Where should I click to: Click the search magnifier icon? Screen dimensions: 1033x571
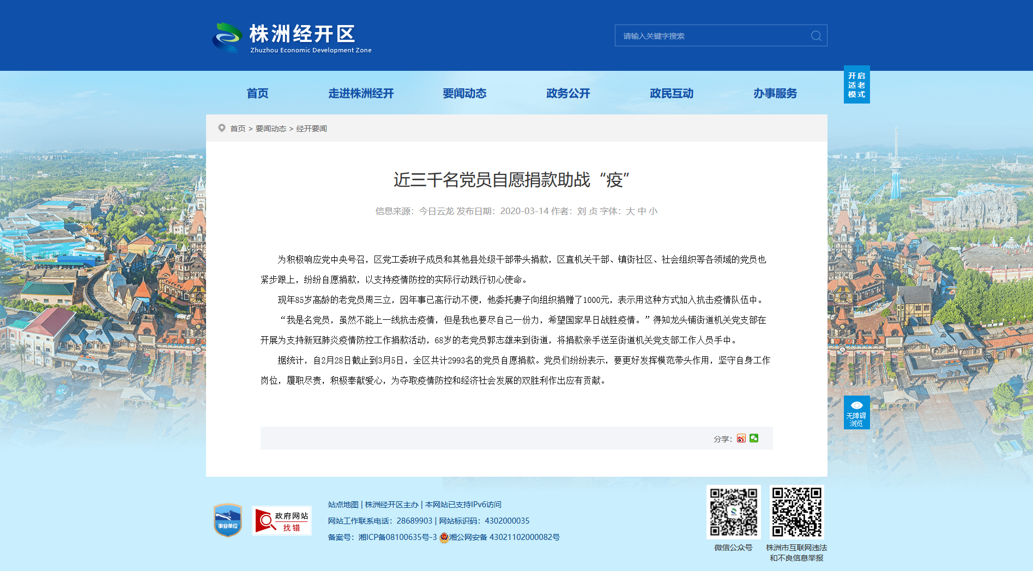[816, 36]
